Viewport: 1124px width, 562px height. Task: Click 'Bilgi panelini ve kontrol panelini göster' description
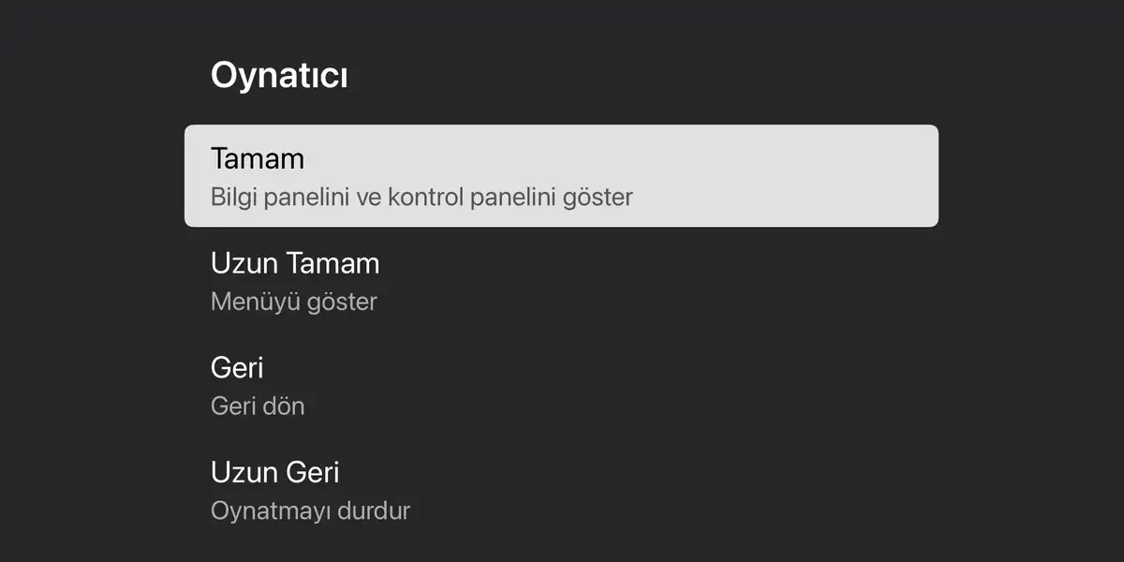pos(421,198)
